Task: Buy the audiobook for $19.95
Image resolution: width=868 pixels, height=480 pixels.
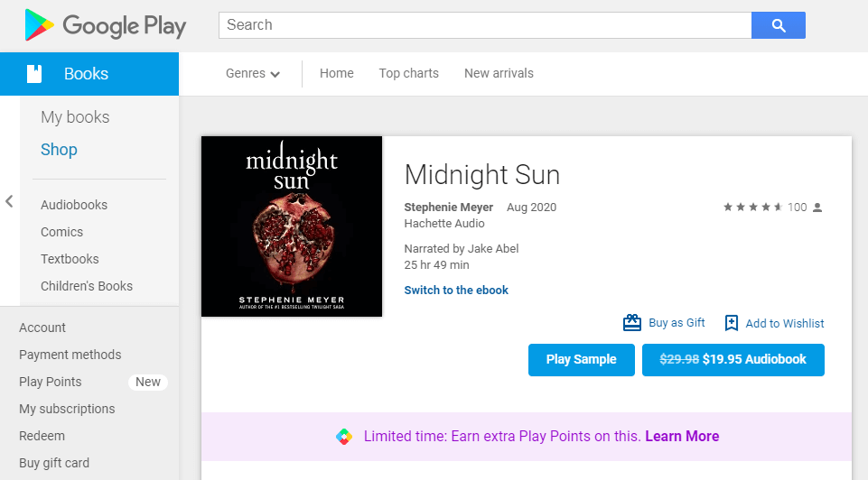Action: [x=733, y=359]
